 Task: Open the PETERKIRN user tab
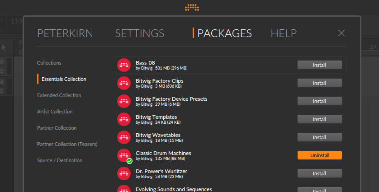click(x=66, y=33)
